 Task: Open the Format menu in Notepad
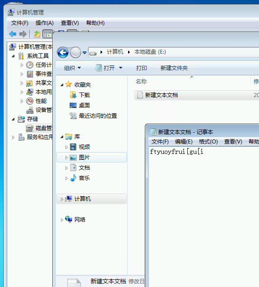tap(208, 142)
